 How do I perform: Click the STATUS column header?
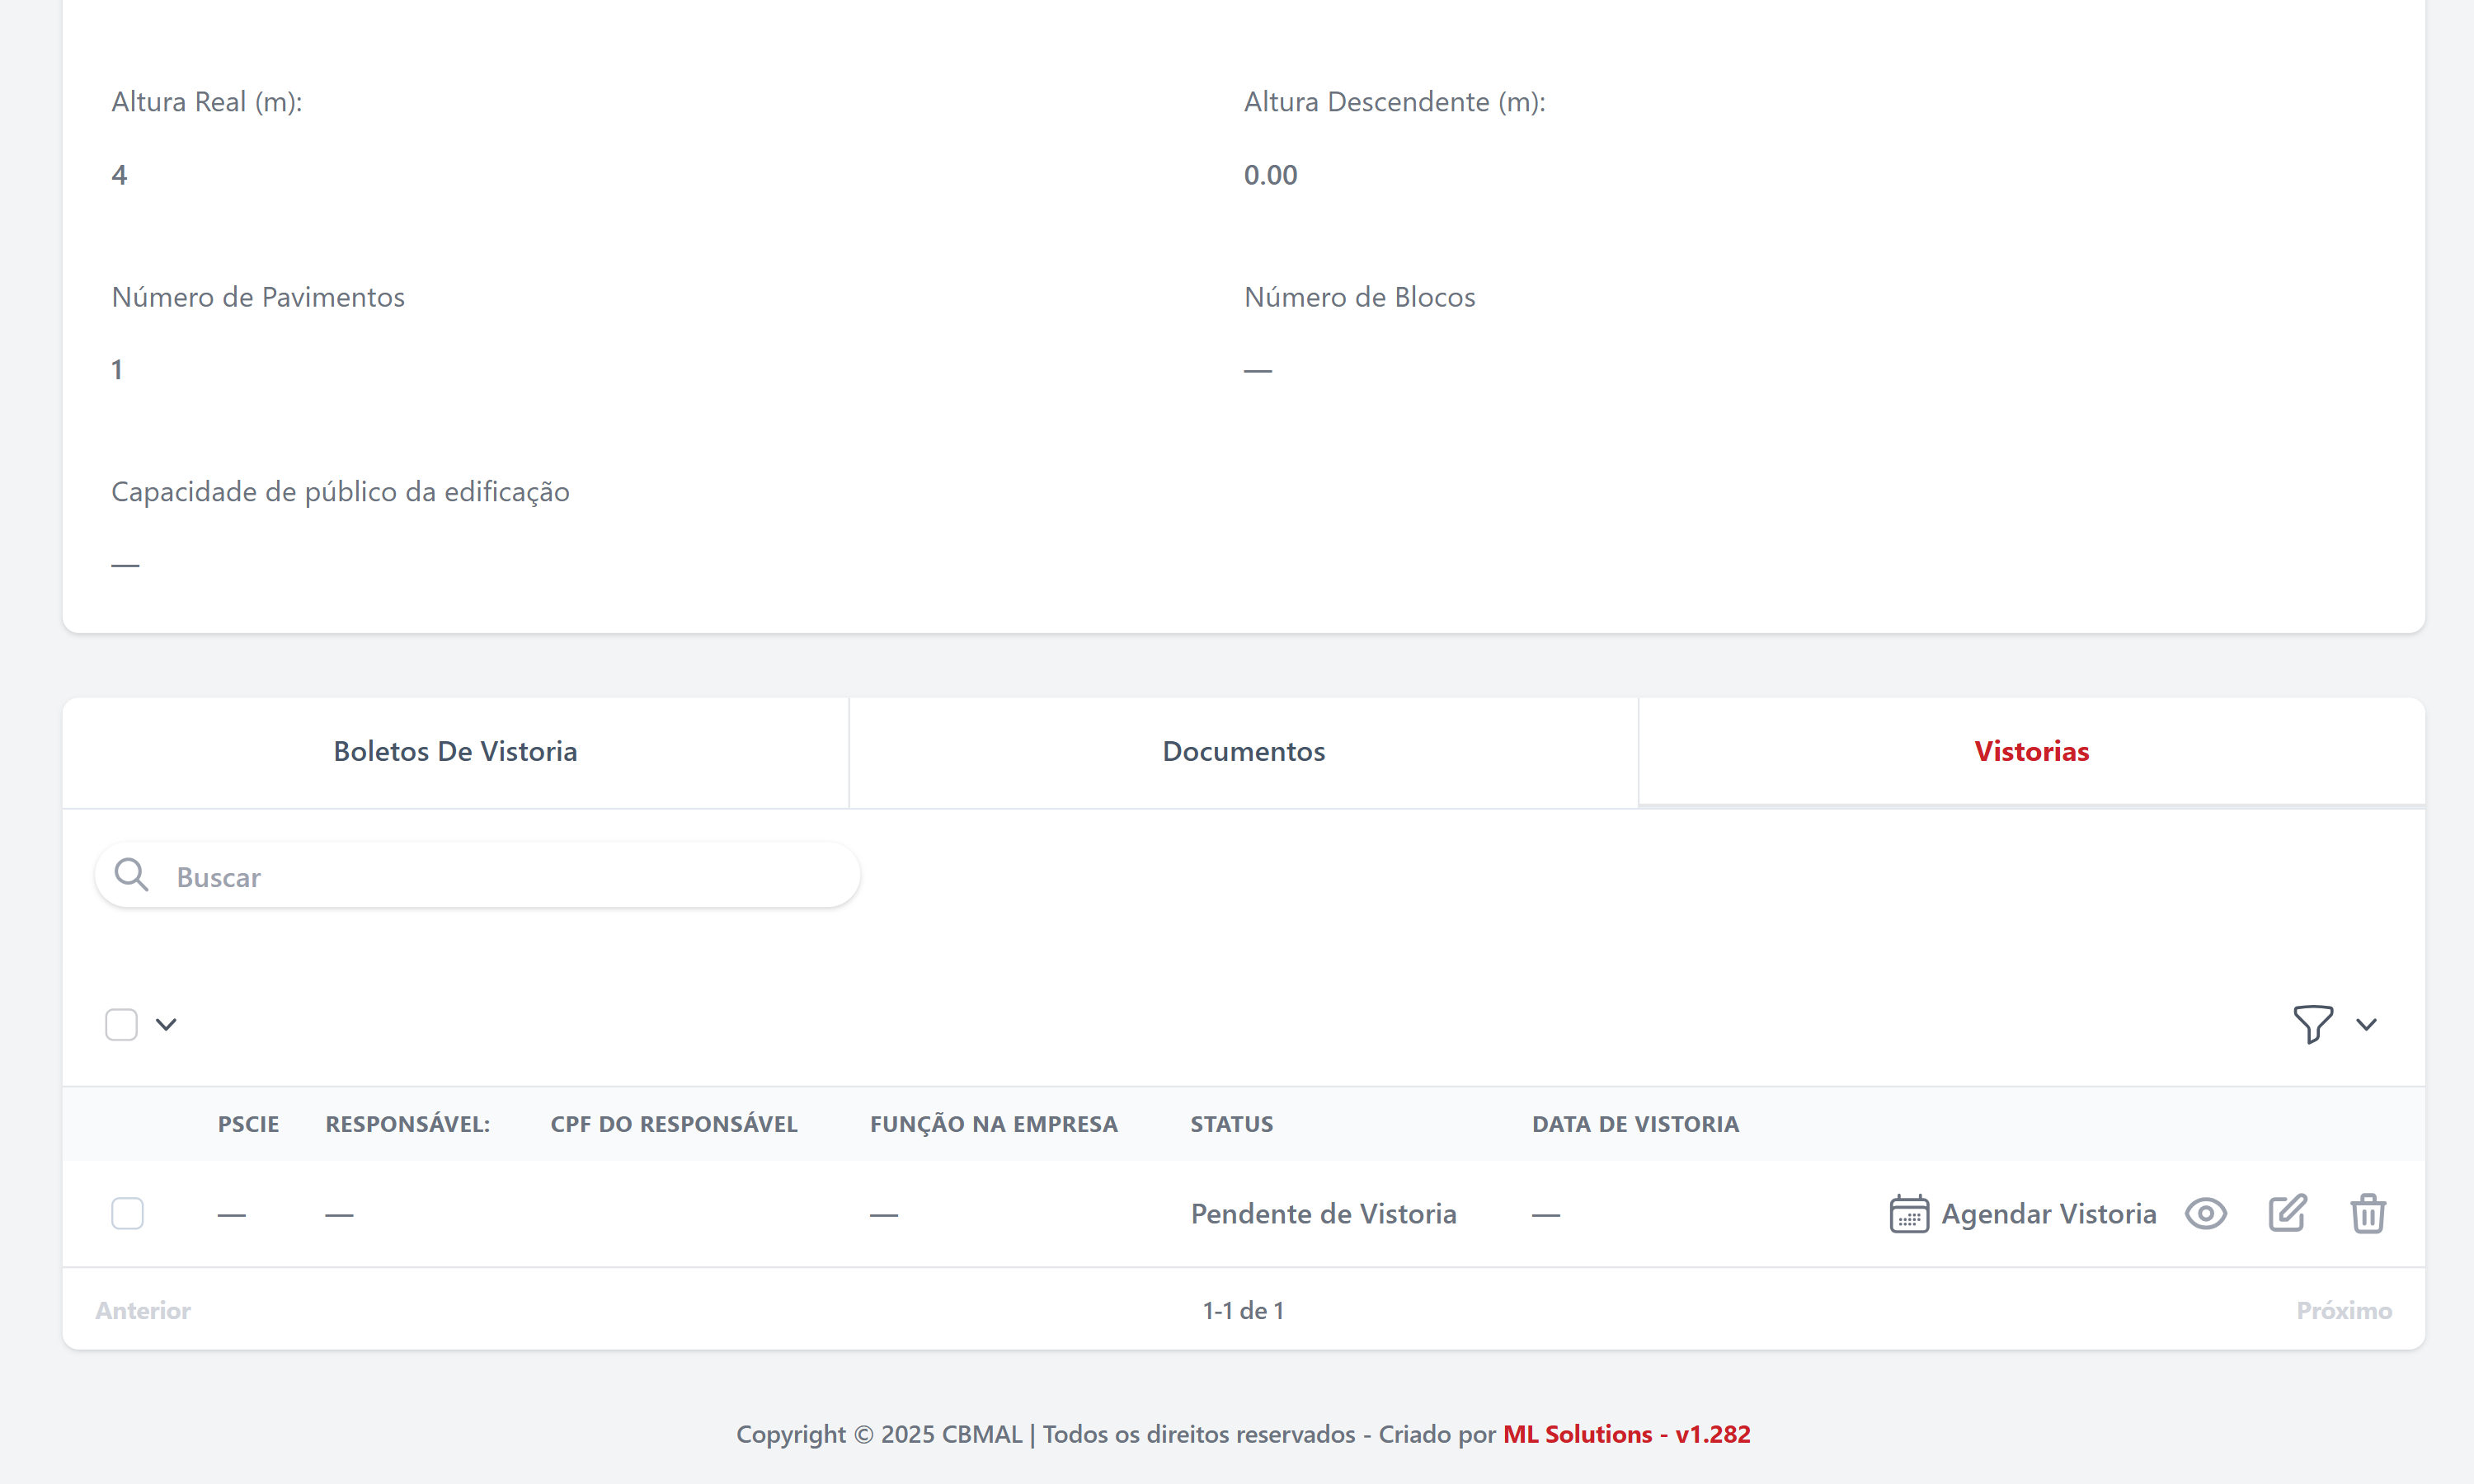pyautogui.click(x=1231, y=1124)
